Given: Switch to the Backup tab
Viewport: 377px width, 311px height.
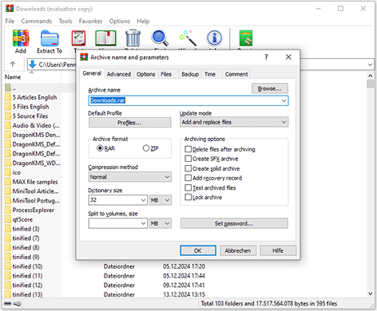Looking at the screenshot, I should pyautogui.click(x=190, y=74).
